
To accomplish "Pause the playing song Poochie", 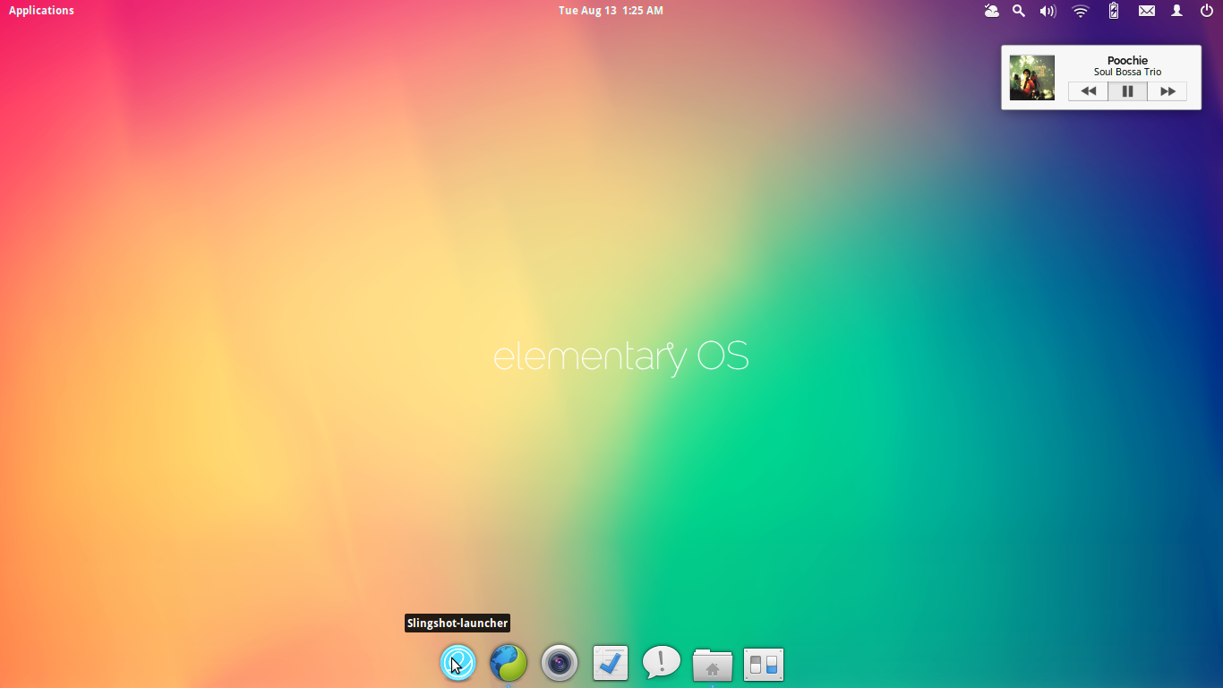I will point(1127,91).
